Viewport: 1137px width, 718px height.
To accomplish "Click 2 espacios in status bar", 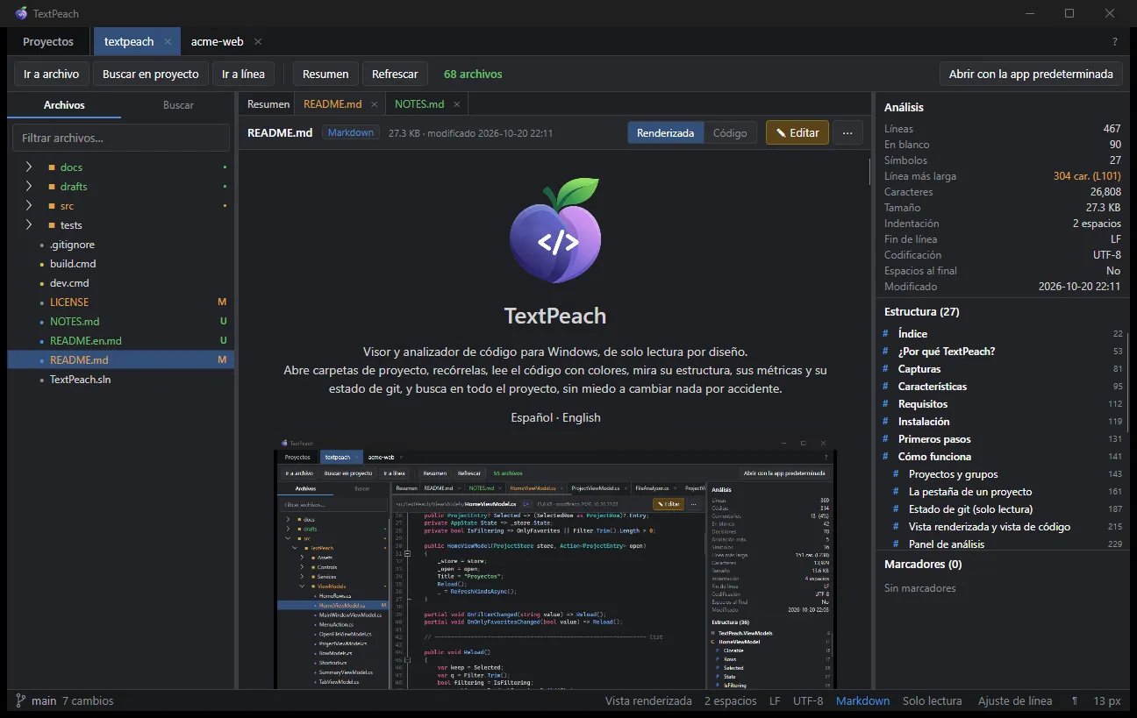I will tap(730, 700).
